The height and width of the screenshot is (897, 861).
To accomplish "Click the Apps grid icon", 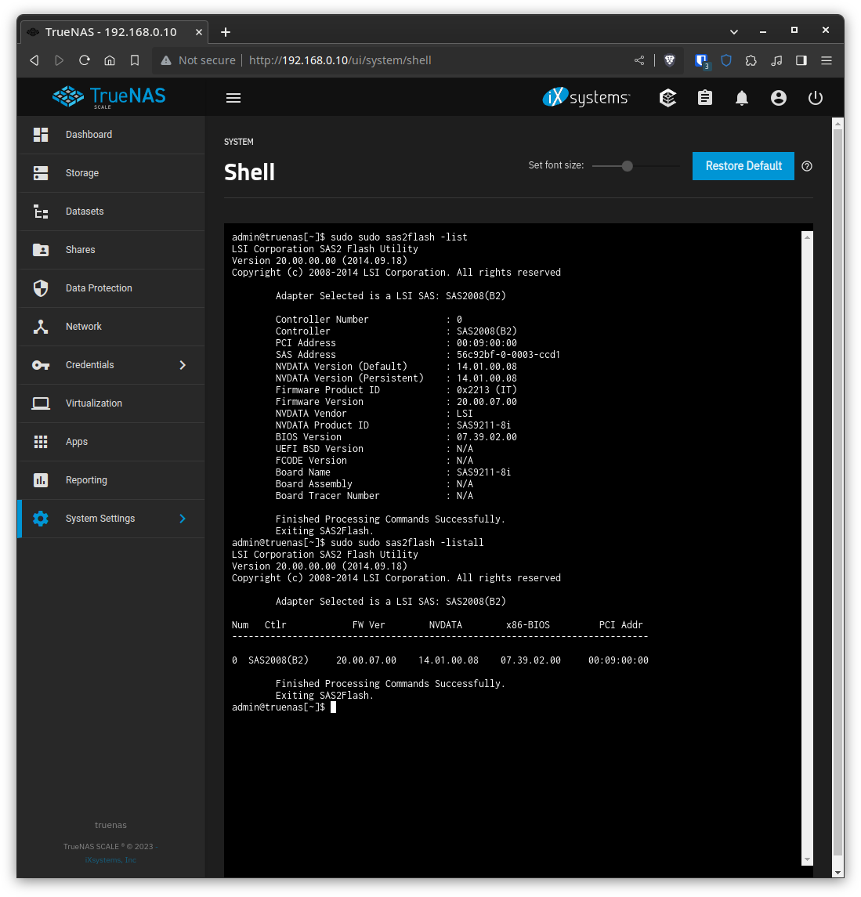I will click(x=41, y=442).
